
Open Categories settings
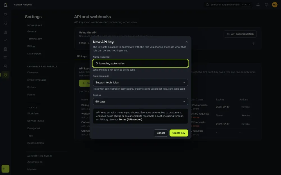[34, 128]
